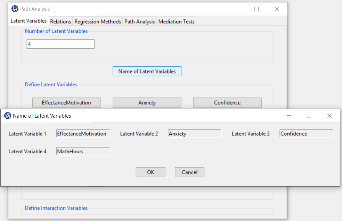Viewport: 342px width, 221px height.
Task: Click the 'Define Latent Variables' group title
Action: click(51, 85)
